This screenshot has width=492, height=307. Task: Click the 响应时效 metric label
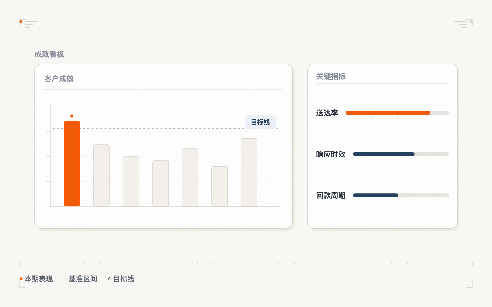pos(331,154)
